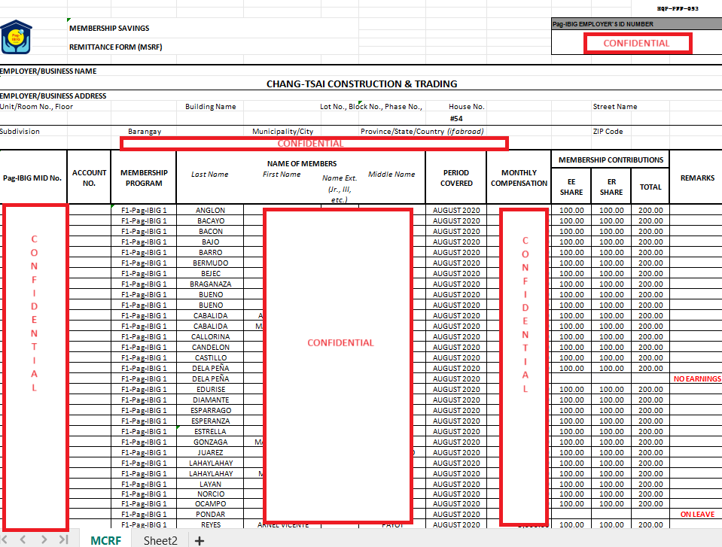Select the PONDAR last name cell
This screenshot has height=547, width=722.
[x=211, y=515]
